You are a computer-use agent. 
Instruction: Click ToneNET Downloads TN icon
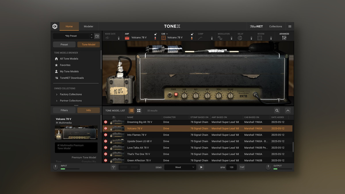pos(56,78)
